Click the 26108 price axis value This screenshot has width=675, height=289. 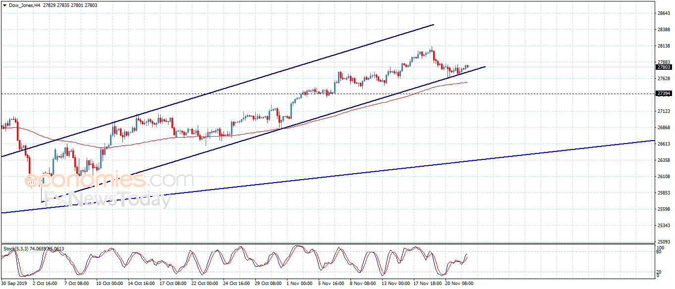(x=664, y=177)
